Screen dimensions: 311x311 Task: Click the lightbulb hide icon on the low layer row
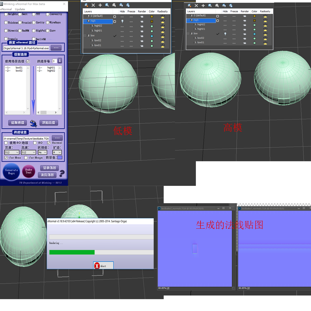(x=225, y=34)
